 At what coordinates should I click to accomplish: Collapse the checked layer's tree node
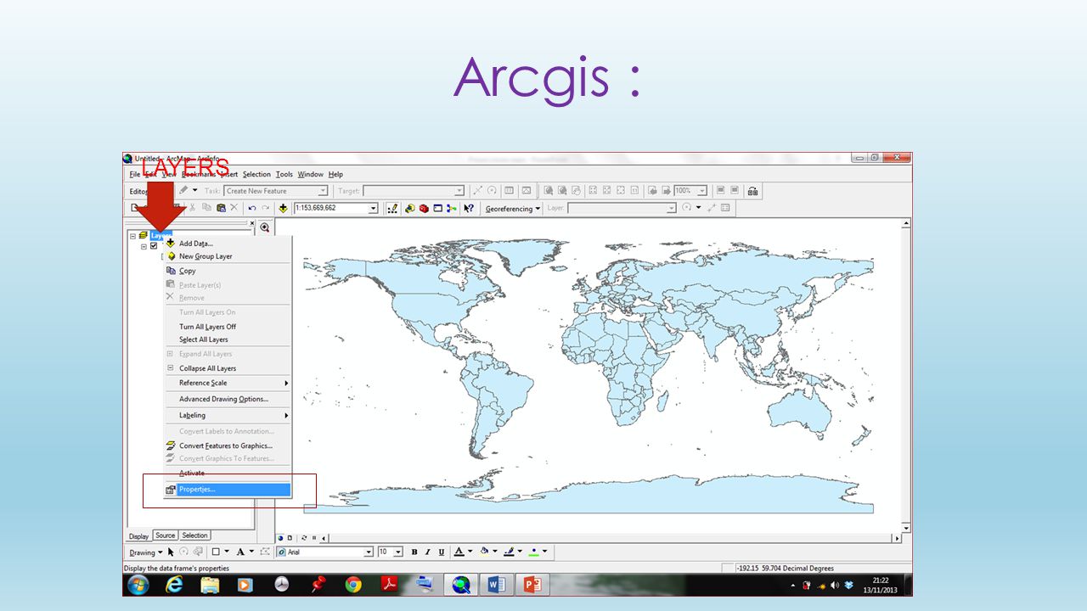point(144,246)
